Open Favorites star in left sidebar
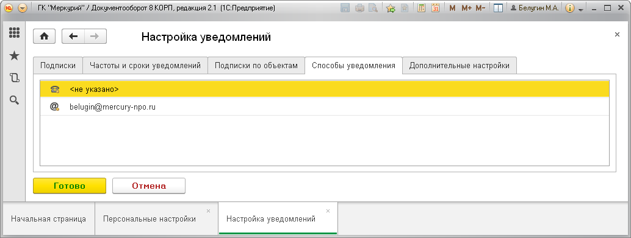Screen dimensions: 631x238 [14, 56]
